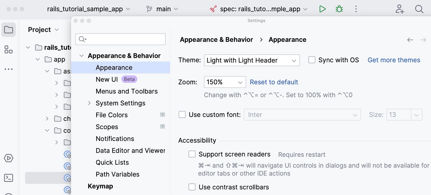Expand the System Settings tree node

coord(89,103)
